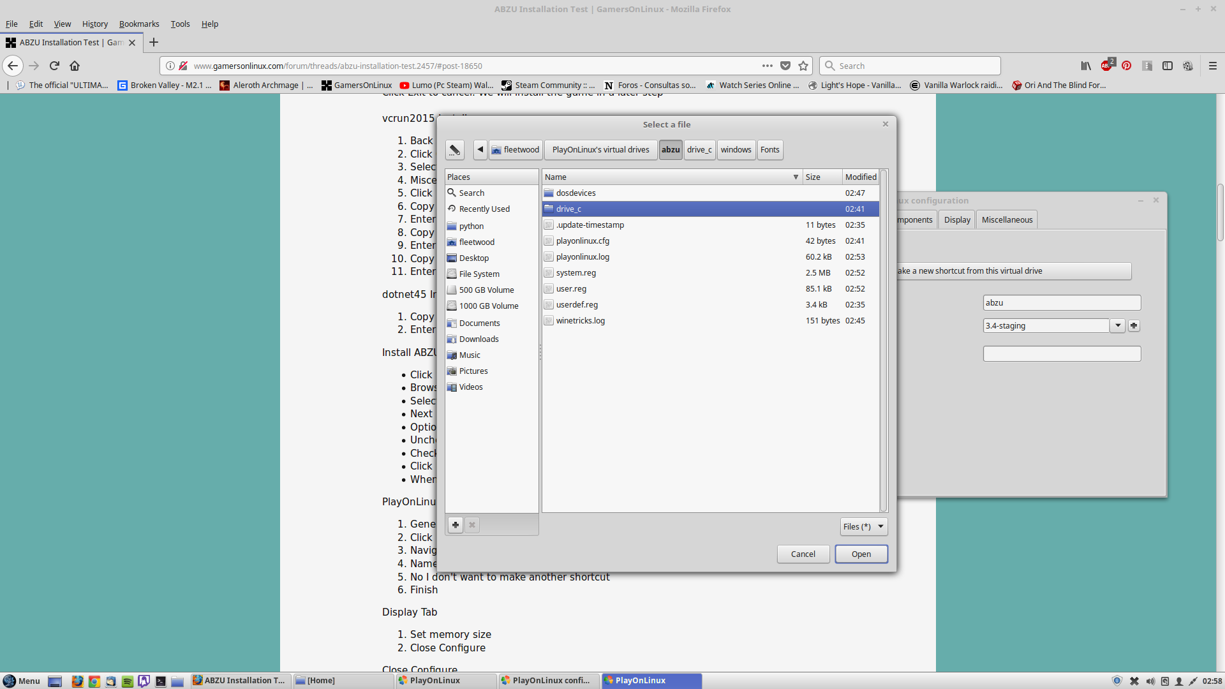Open the 3.4-staging wine version dropdown

tap(1118, 325)
